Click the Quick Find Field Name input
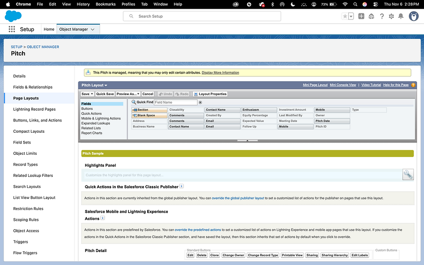The image size is (424, 265). pyautogui.click(x=176, y=102)
